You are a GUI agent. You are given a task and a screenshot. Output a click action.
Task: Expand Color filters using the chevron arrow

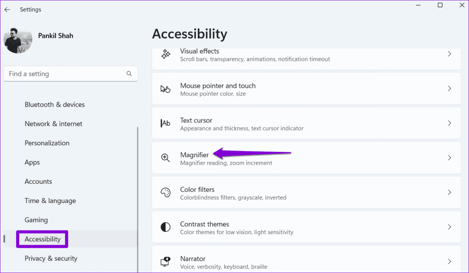point(449,193)
